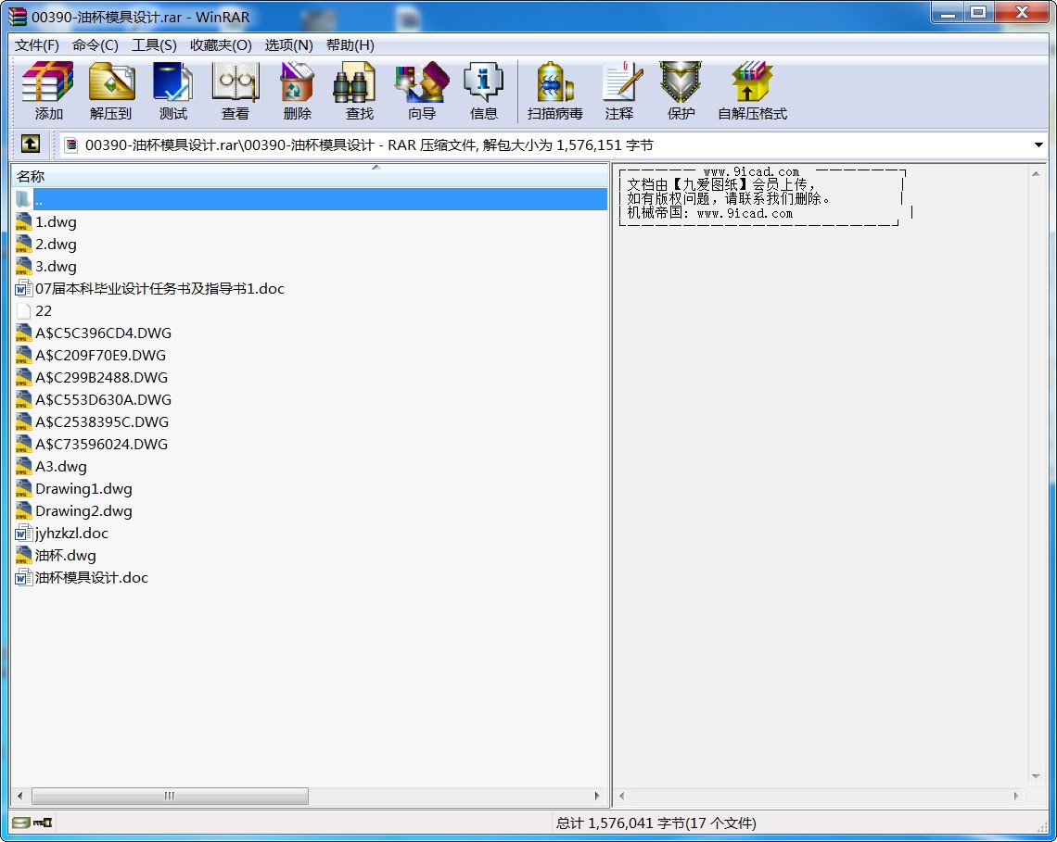1057x842 pixels.
Task: Select the 油杯模具设计.doc file
Action: point(91,578)
